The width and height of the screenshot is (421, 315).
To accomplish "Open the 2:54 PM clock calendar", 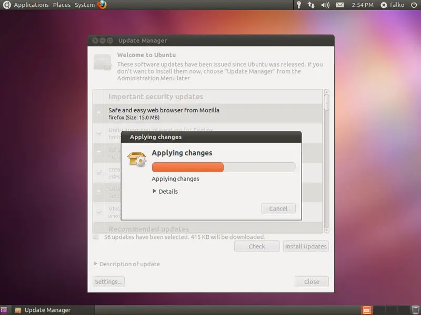I will 363,5.
